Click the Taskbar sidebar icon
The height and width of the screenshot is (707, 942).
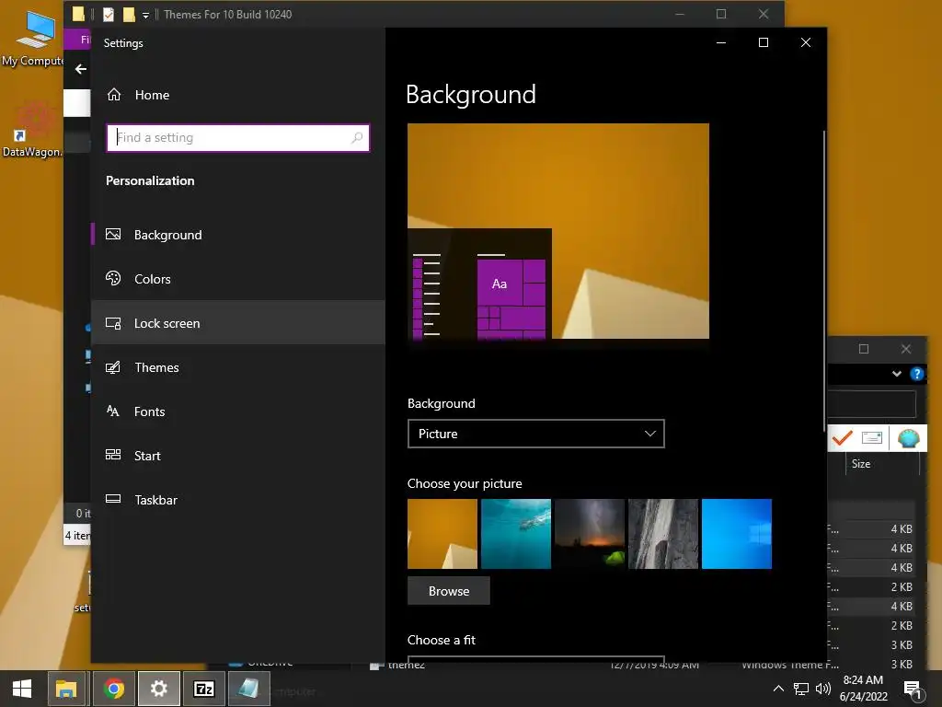pos(113,498)
